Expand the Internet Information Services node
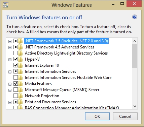The width and height of the screenshot is (144, 127). (10, 72)
